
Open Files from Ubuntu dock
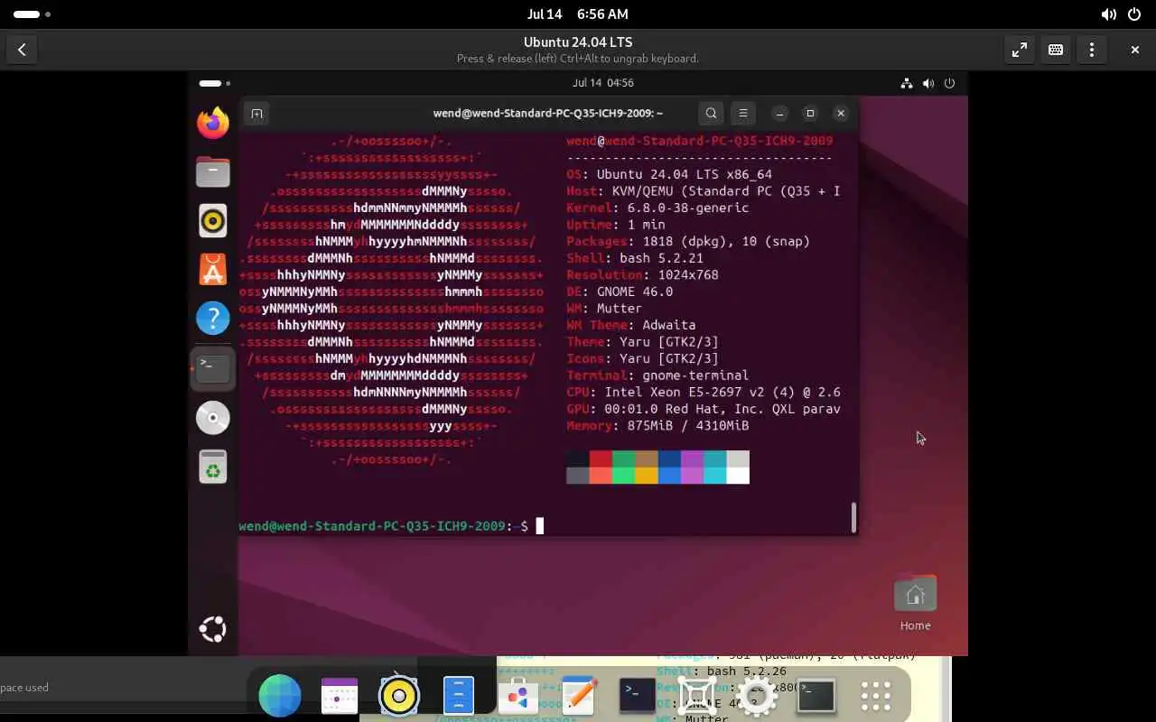coord(213,171)
